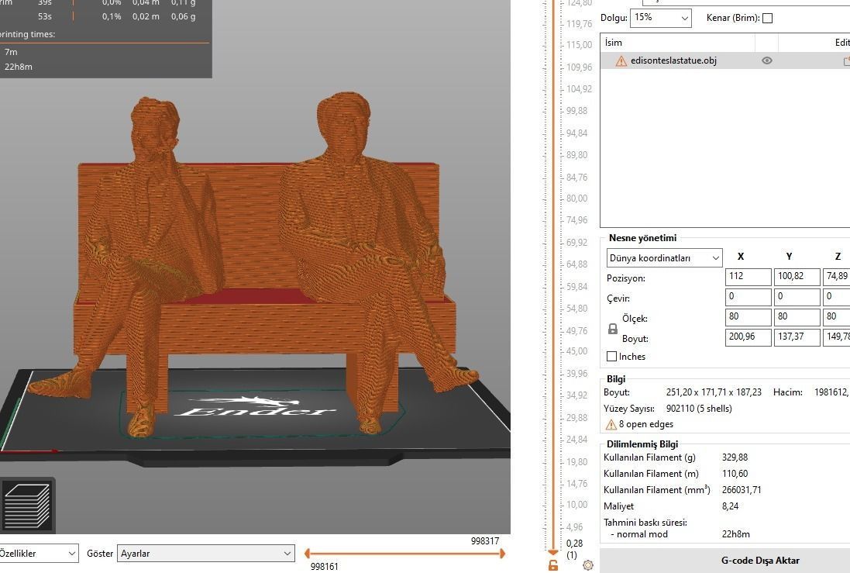Image resolution: width=850 pixels, height=573 pixels.
Task: Click filament volume value 266031,71
Action: click(x=742, y=490)
